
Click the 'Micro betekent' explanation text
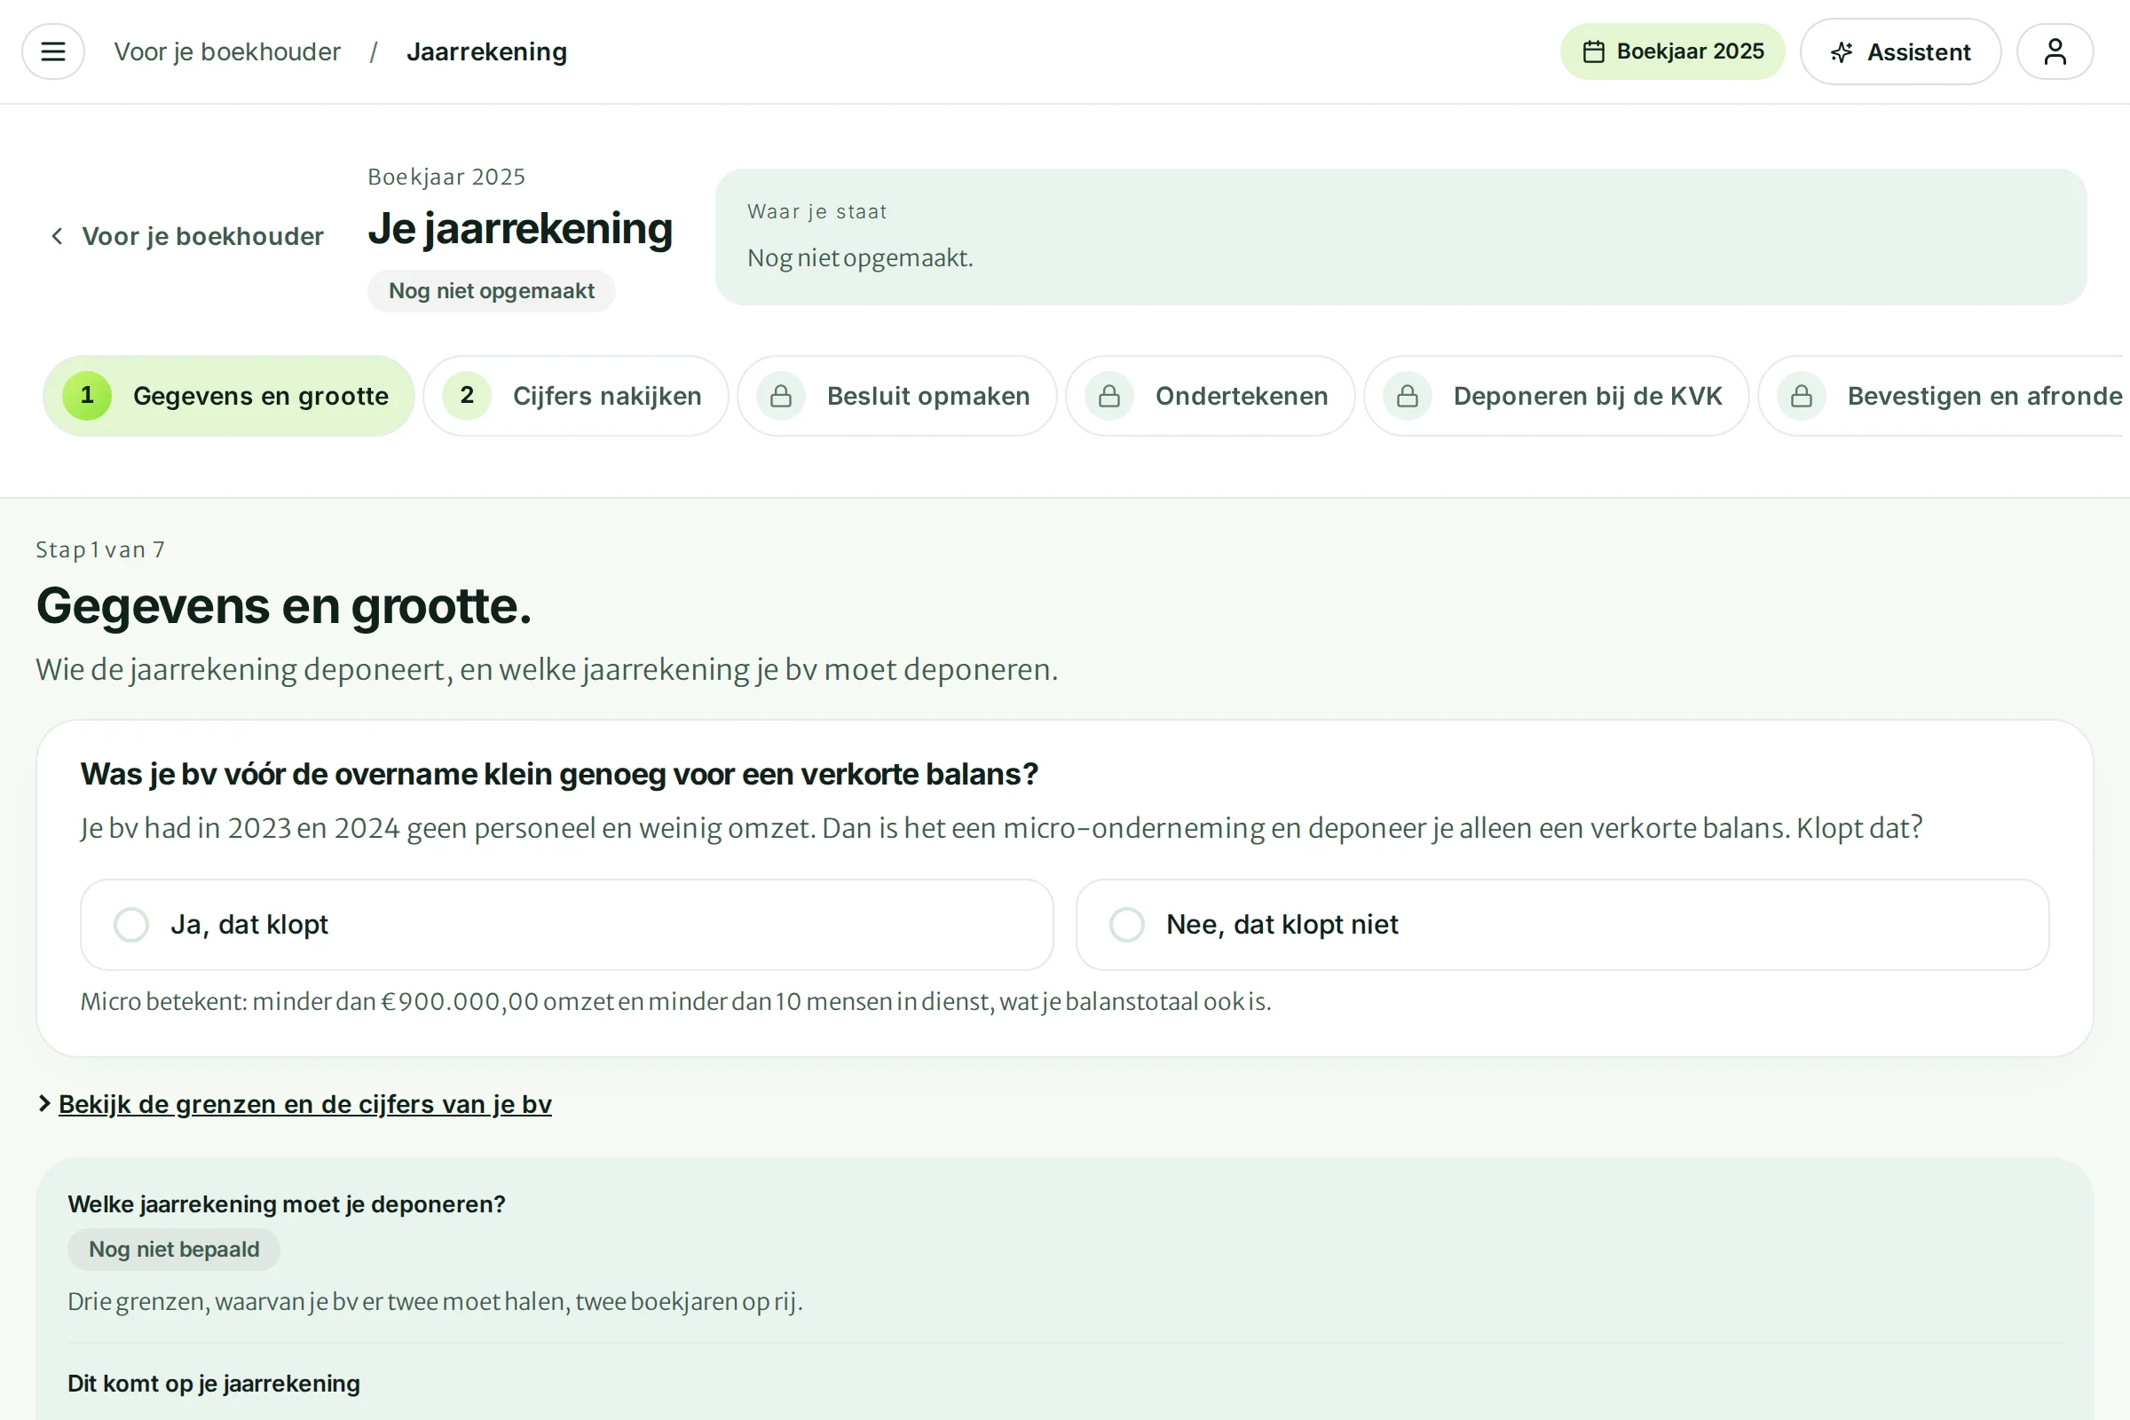(675, 1002)
